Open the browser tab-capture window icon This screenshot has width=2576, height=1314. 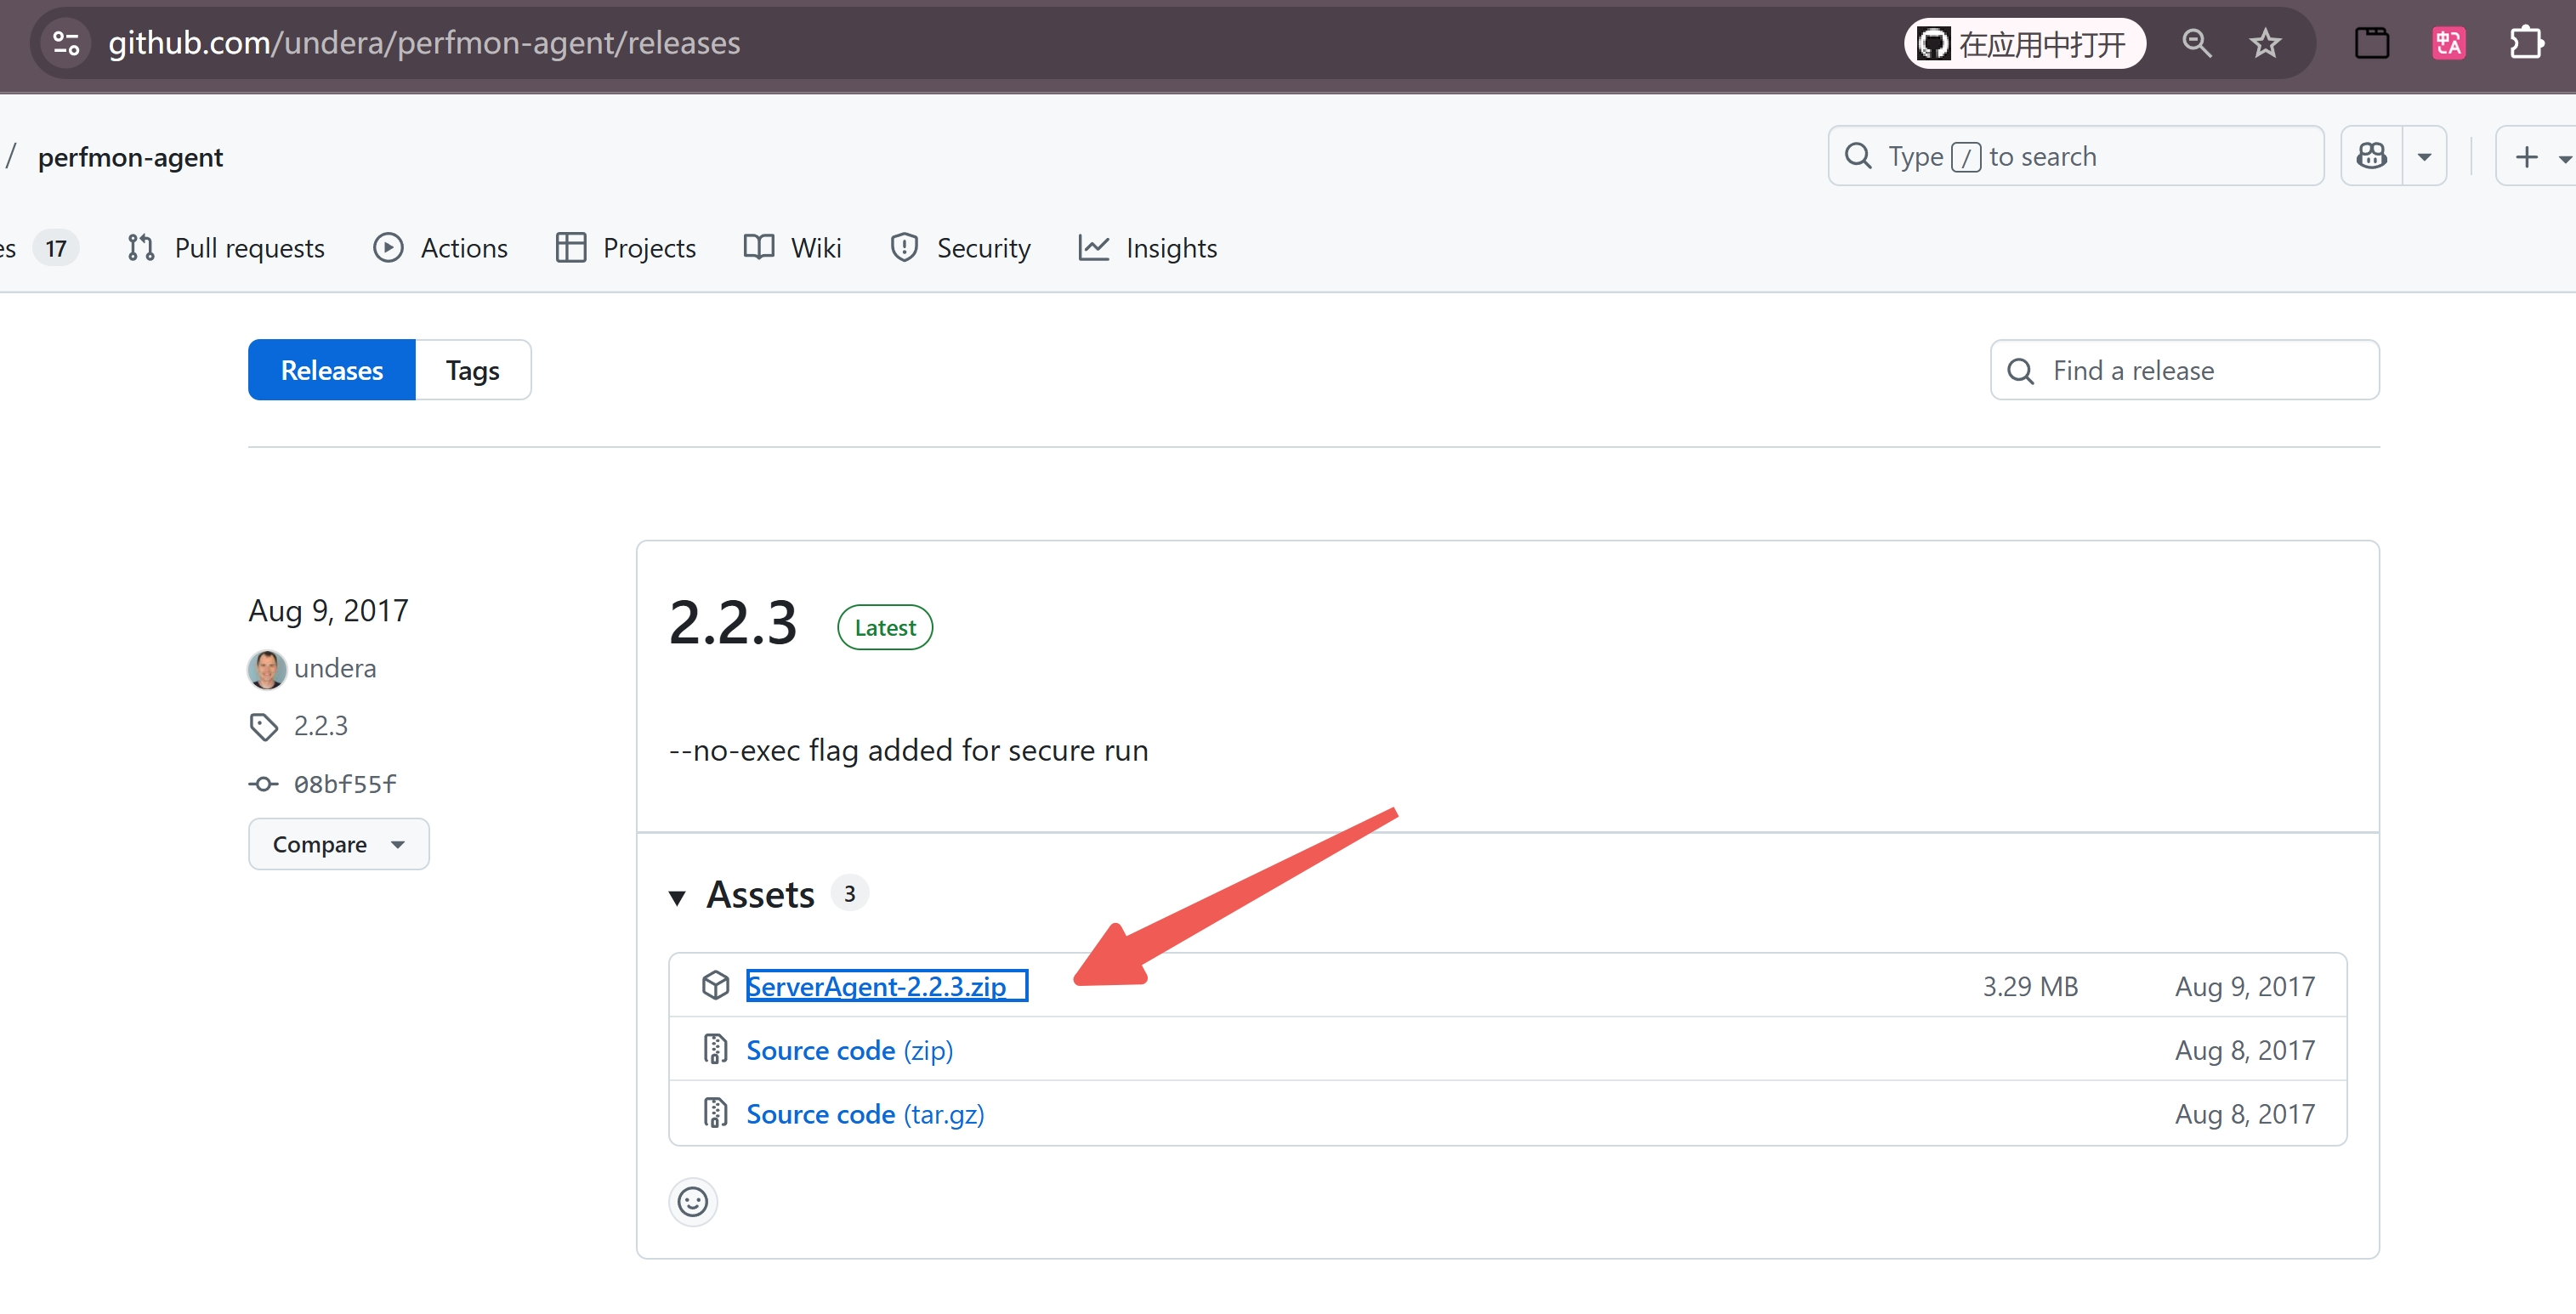click(2371, 43)
